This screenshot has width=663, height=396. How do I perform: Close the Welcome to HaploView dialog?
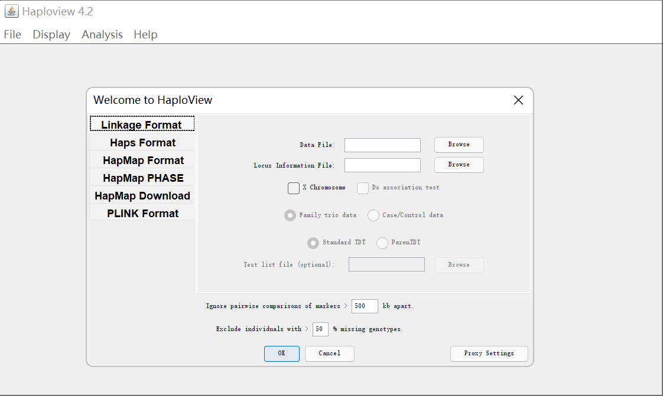pyautogui.click(x=518, y=100)
